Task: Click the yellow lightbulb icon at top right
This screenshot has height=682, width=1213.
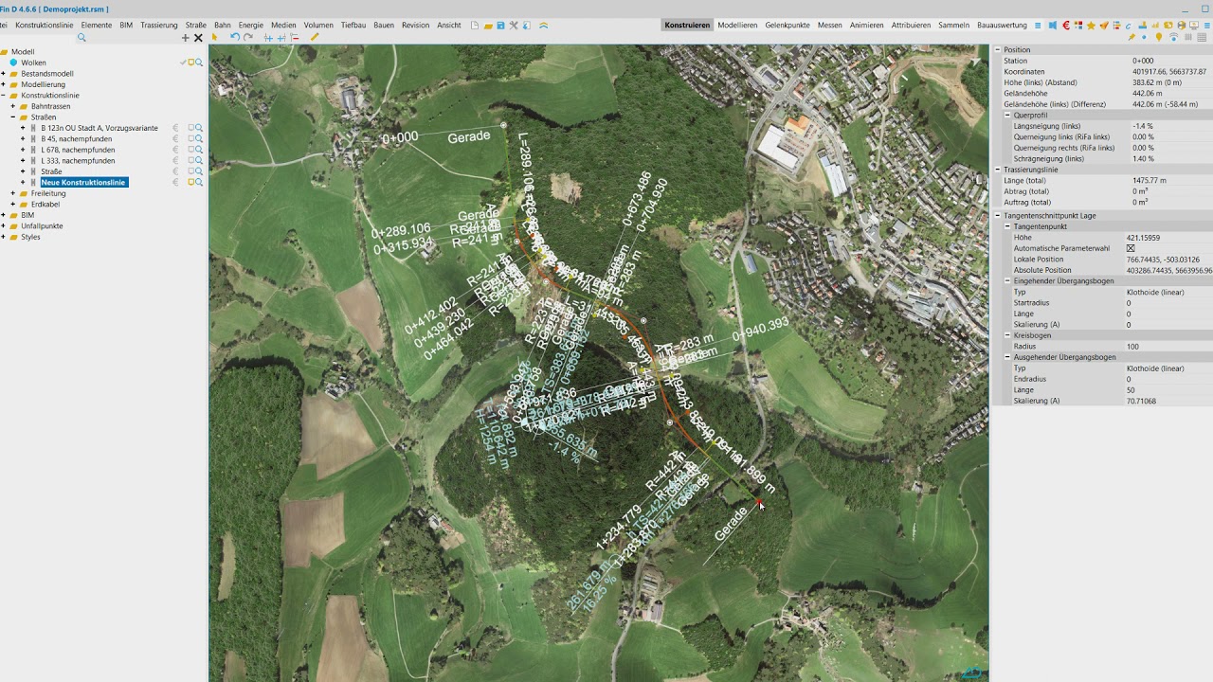Action: pyautogui.click(x=1159, y=37)
